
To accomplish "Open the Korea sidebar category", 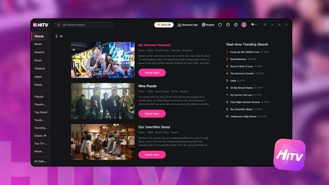I will [38, 61].
